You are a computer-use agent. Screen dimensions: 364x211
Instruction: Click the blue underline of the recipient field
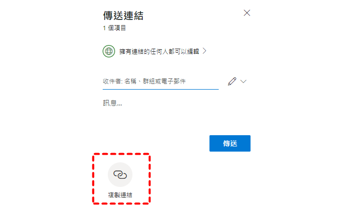pos(161,89)
